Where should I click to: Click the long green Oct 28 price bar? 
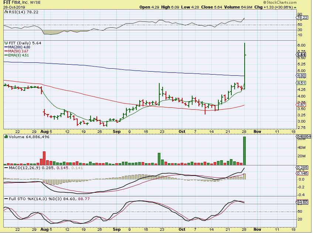[x=245, y=66]
